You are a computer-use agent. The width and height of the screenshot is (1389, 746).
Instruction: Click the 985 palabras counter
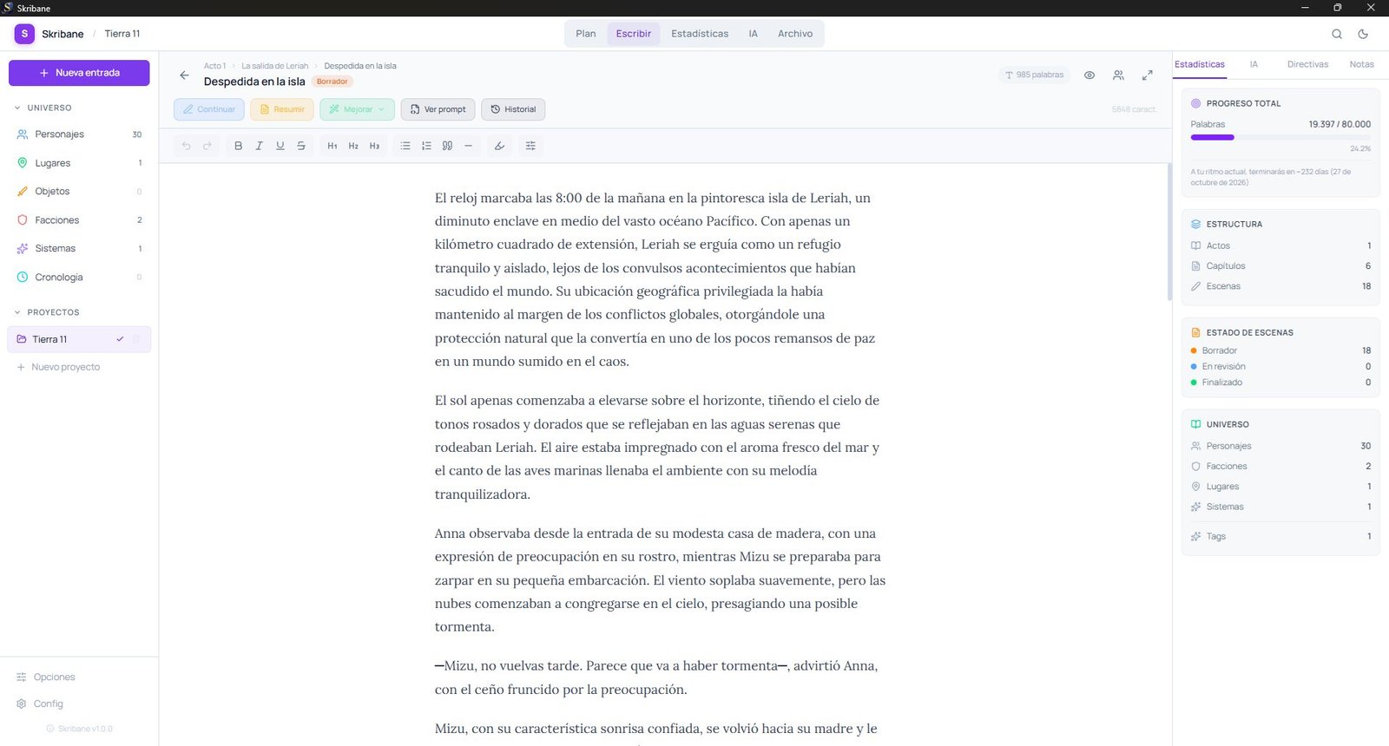pyautogui.click(x=1034, y=75)
